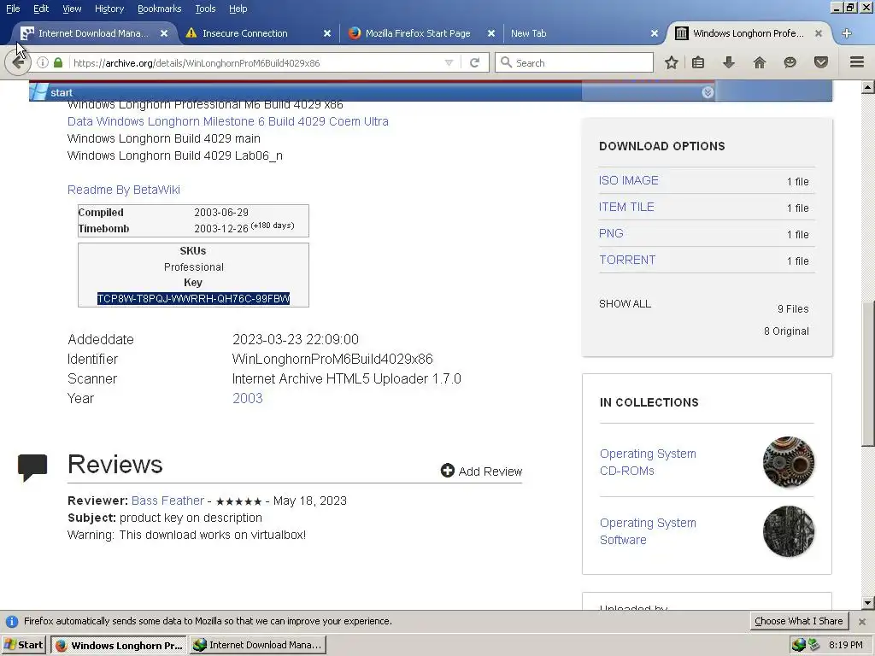This screenshot has height=656, width=875.
Task: Click Operating System CD-ROMs collection link
Action: pyautogui.click(x=648, y=462)
